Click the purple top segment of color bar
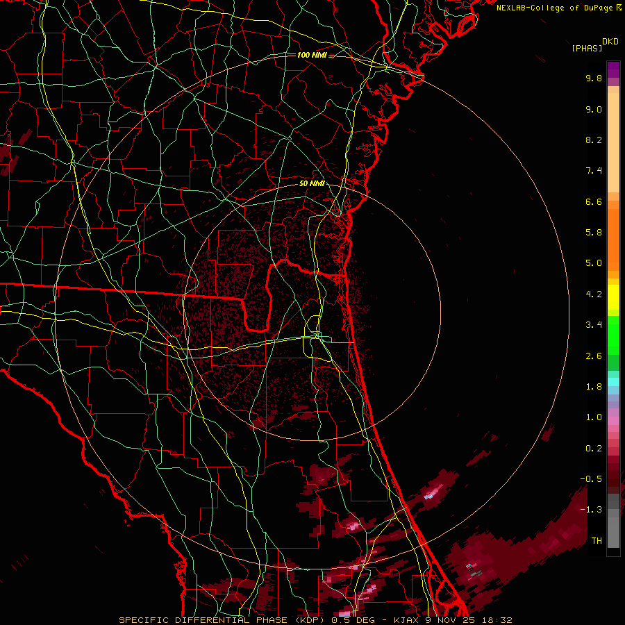The image size is (625, 625). (x=613, y=69)
